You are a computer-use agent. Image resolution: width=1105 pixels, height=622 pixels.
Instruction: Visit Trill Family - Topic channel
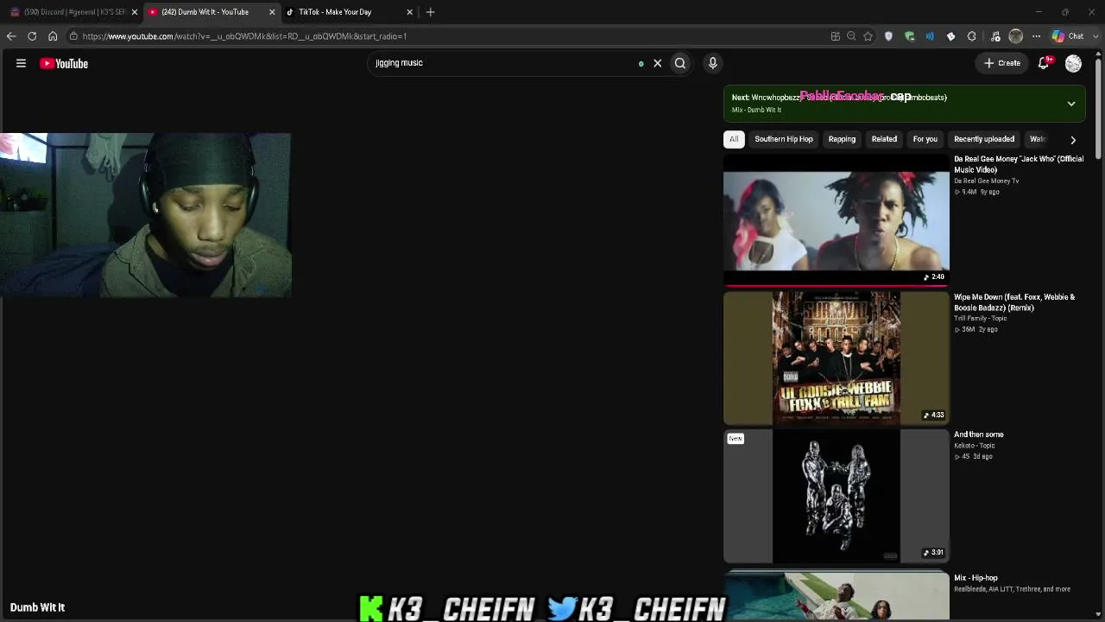coord(981,319)
